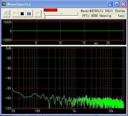Viewport: 128px width, 116px height.
Task: Click the WaveSpectra application icon in title bar
Action: coord(4,4)
